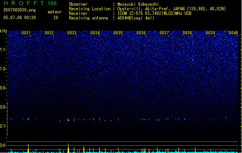This screenshot has width=242, height=153.
Task: Click the 1.0 kHz frequency label
Action: [x=3, y=69]
